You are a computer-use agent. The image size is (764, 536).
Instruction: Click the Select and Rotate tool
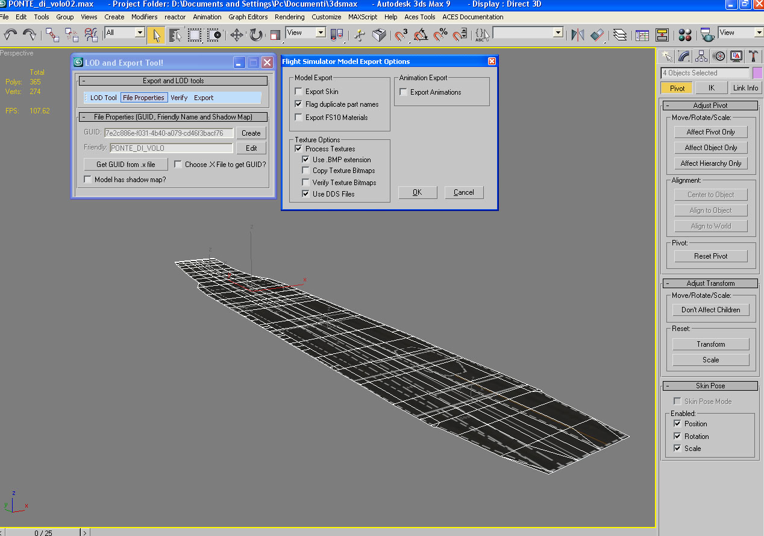[x=256, y=35]
